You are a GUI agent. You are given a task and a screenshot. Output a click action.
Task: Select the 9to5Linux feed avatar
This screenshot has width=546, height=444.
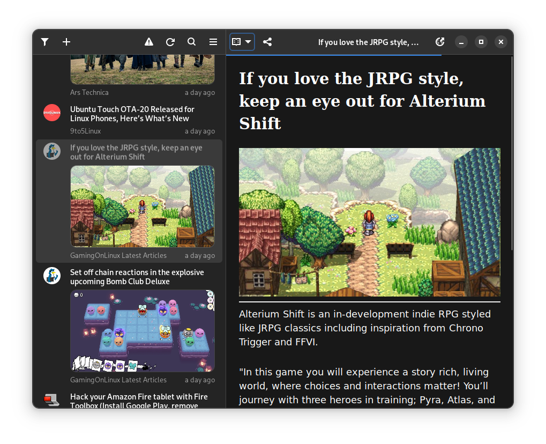52,113
